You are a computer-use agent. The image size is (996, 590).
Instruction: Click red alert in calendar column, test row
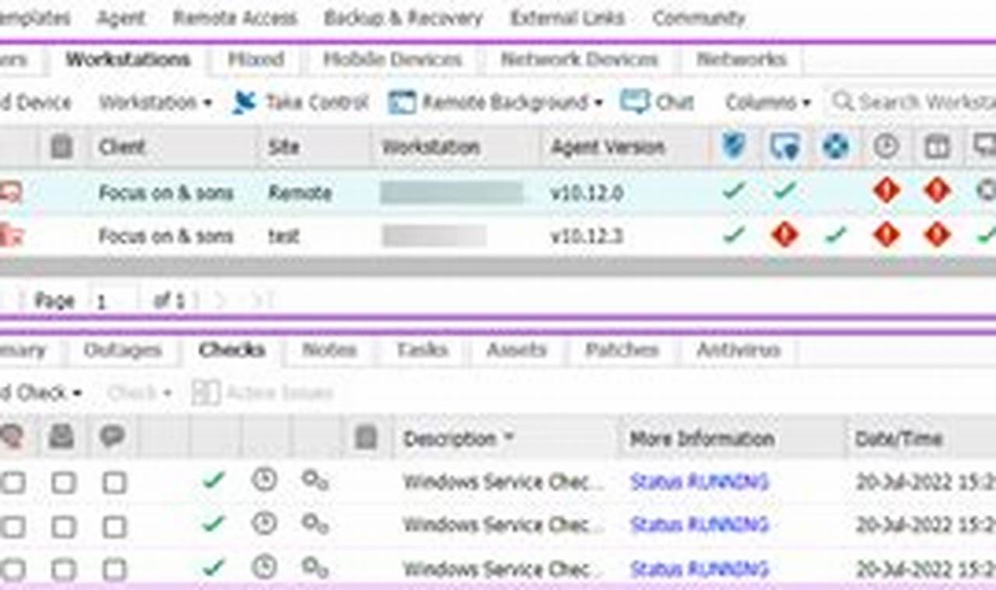coord(937,234)
